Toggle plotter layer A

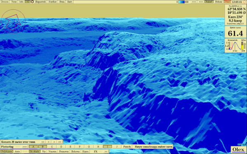pos(33,147)
